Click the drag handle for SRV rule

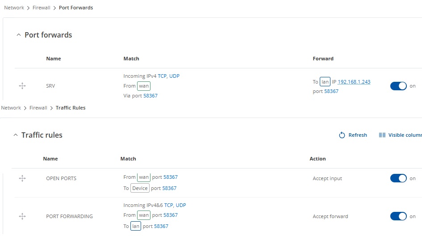[x=22, y=86]
